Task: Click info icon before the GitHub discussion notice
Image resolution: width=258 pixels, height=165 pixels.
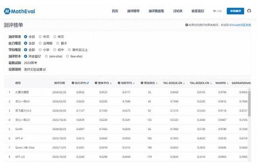Action: (x=186, y=25)
